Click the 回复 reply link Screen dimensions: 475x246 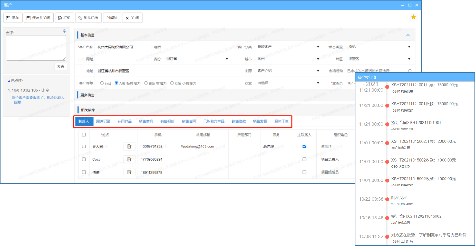click(17, 102)
